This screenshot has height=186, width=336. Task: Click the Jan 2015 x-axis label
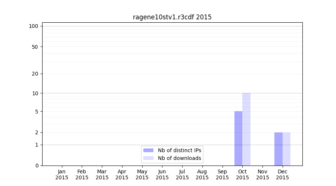(62, 174)
